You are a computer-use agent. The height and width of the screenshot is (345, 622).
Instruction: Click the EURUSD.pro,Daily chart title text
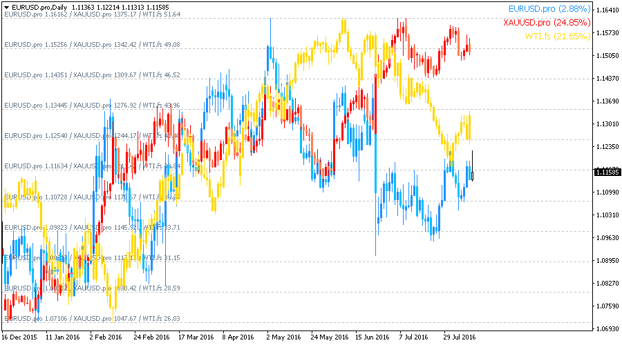[x=39, y=8]
